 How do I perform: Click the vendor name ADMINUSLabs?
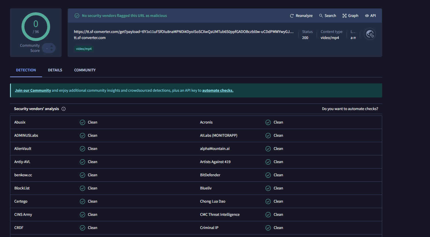tap(26, 136)
